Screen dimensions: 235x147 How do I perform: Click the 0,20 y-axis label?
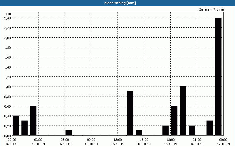pyautogui.click(x=8, y=126)
